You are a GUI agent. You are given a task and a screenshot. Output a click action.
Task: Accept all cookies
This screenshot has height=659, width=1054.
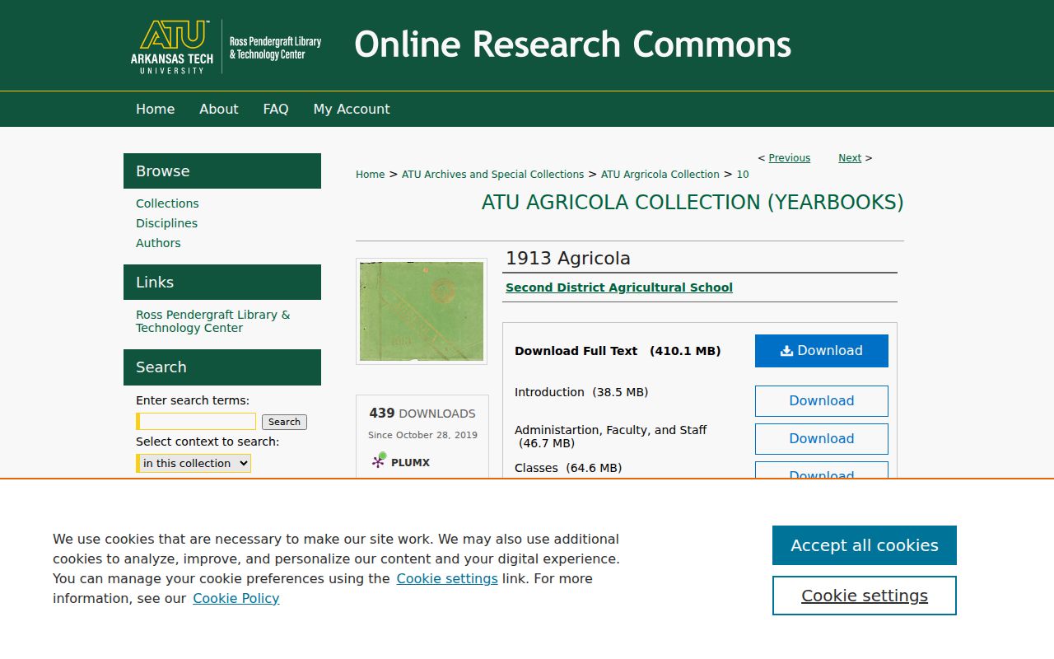[x=865, y=545]
